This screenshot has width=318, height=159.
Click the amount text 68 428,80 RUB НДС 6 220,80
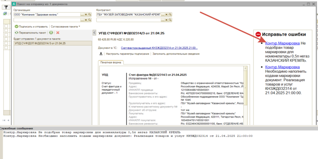[x=116, y=39]
